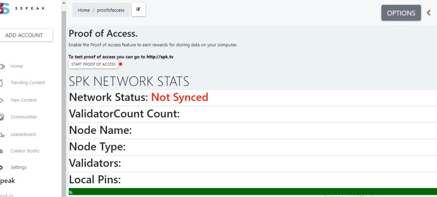
Task: Click the 3Speak logo
Action: [22, 9]
